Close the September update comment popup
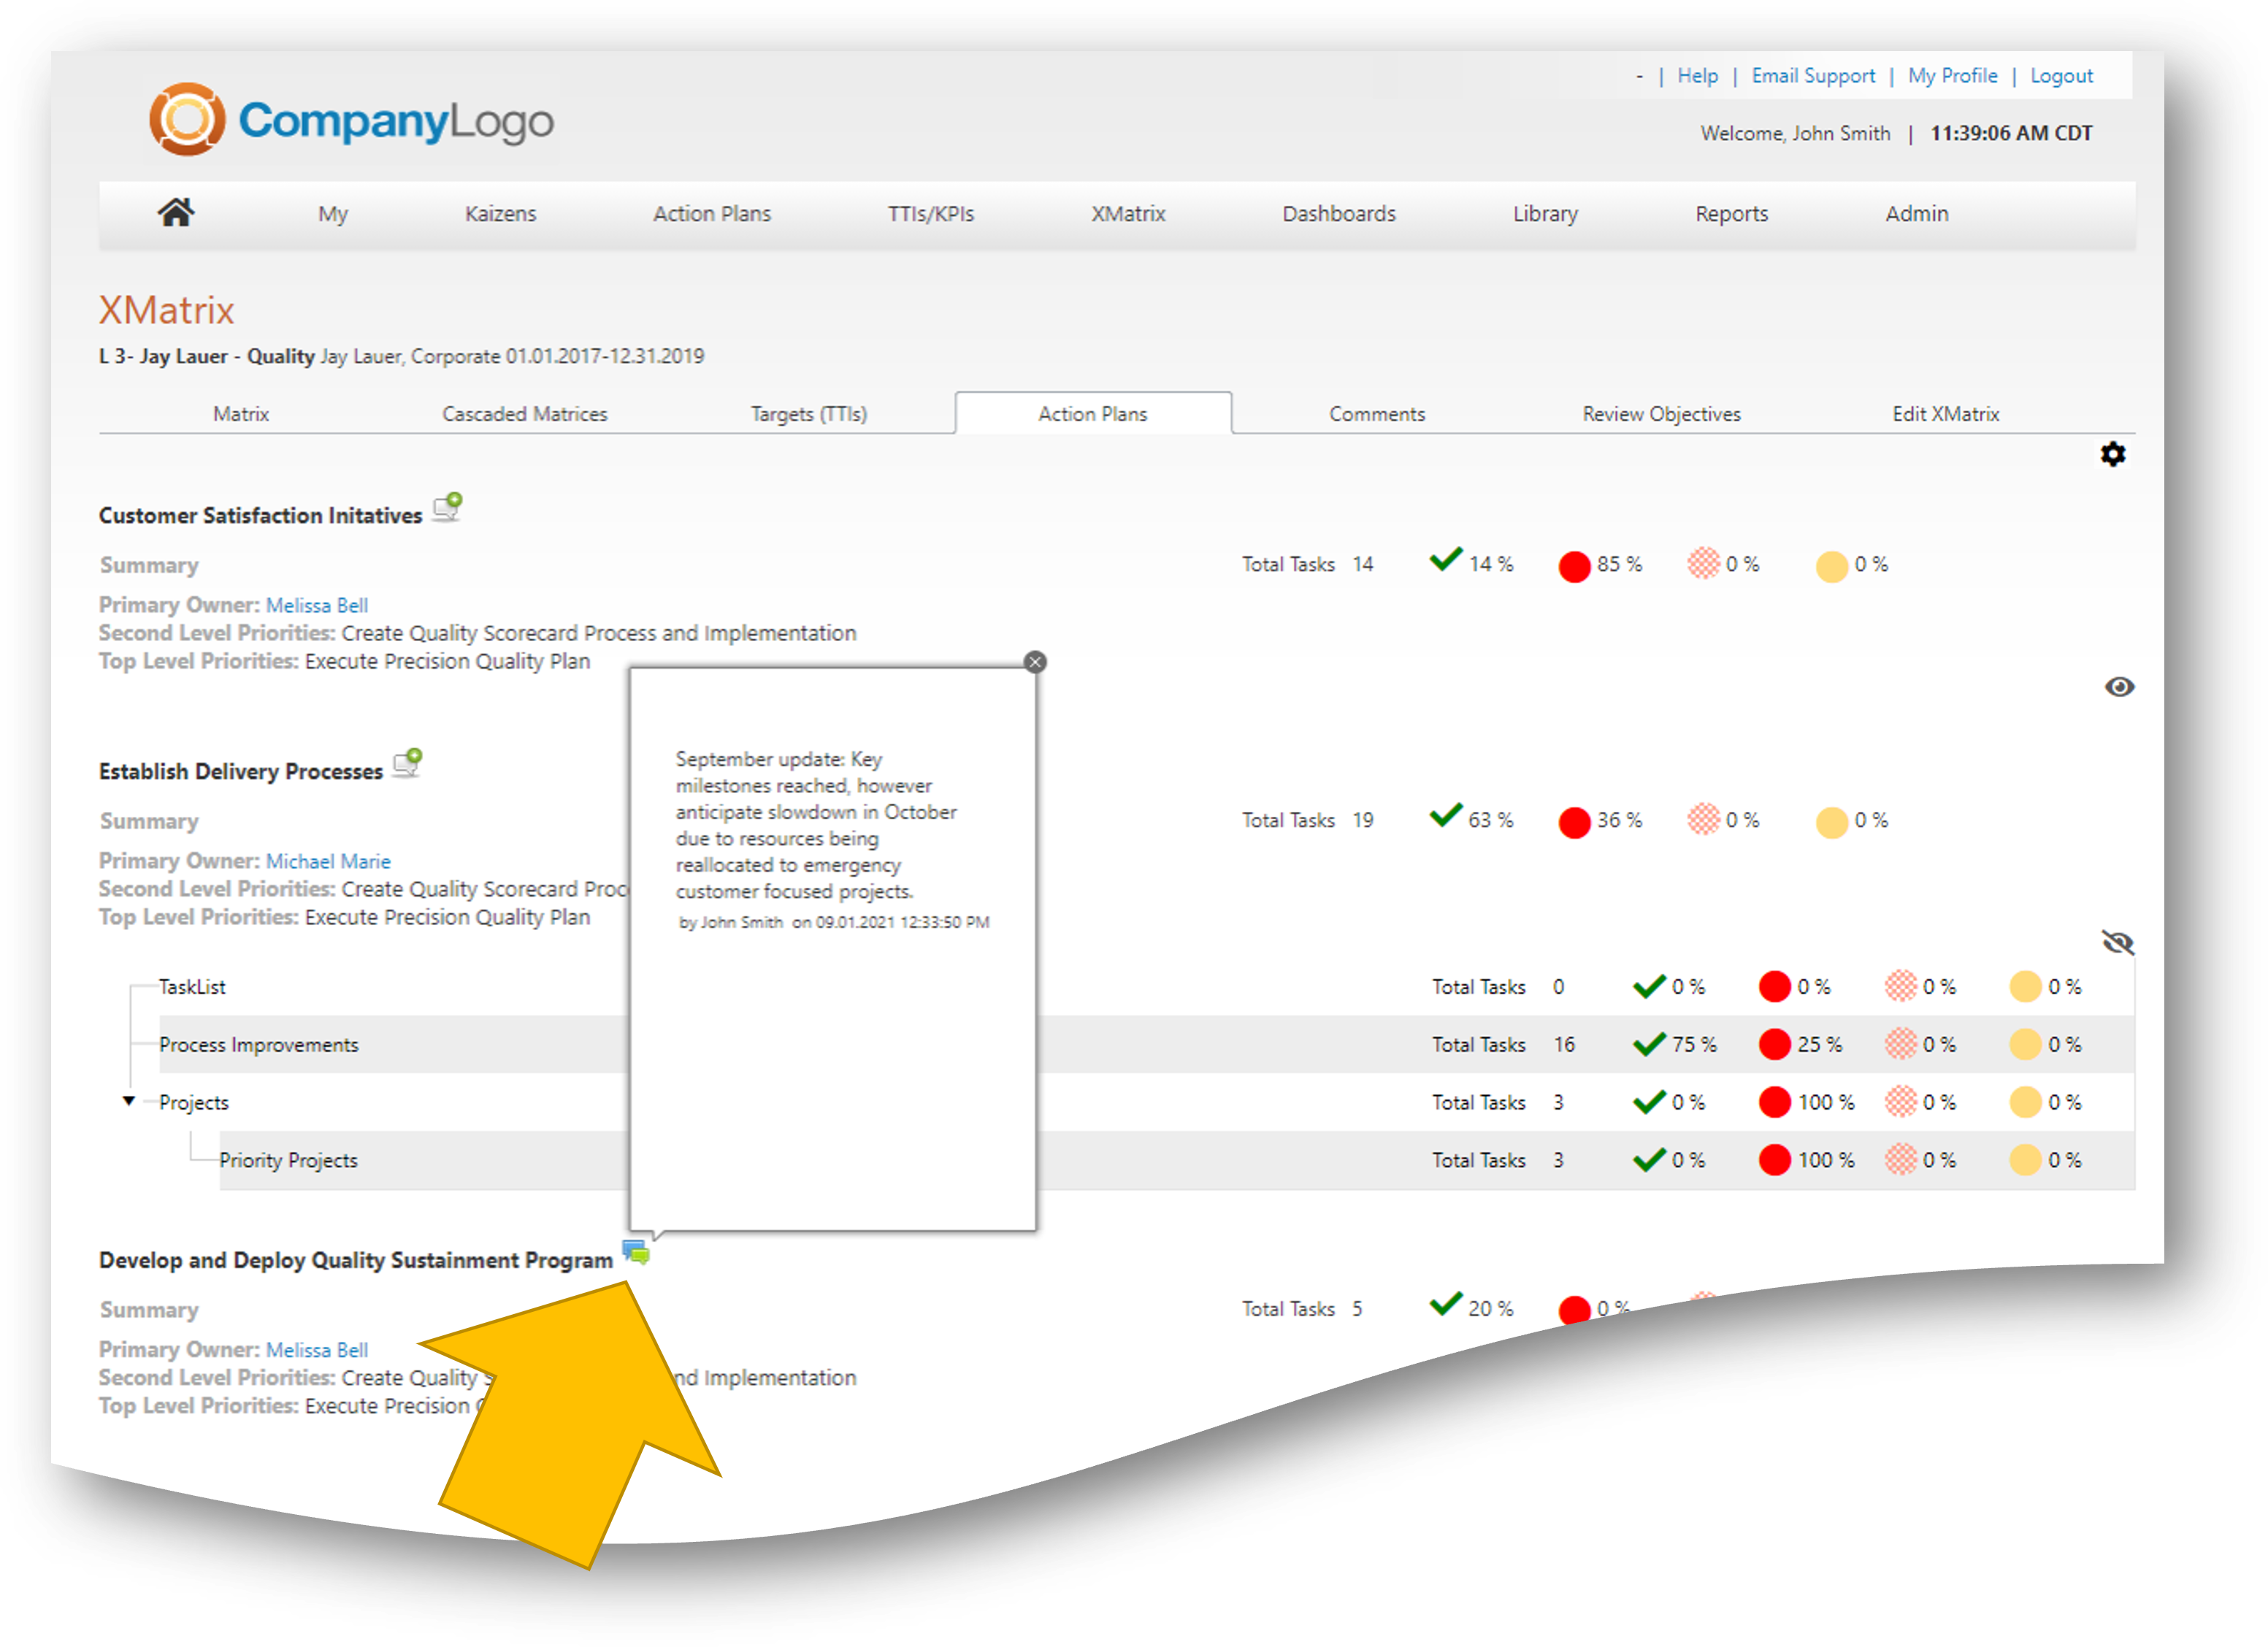This screenshot has height=1647, width=2268. [1035, 662]
